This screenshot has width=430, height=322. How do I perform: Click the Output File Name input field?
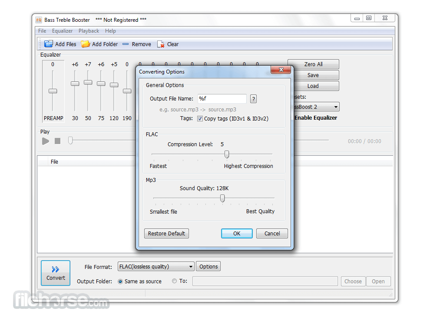tap(222, 99)
